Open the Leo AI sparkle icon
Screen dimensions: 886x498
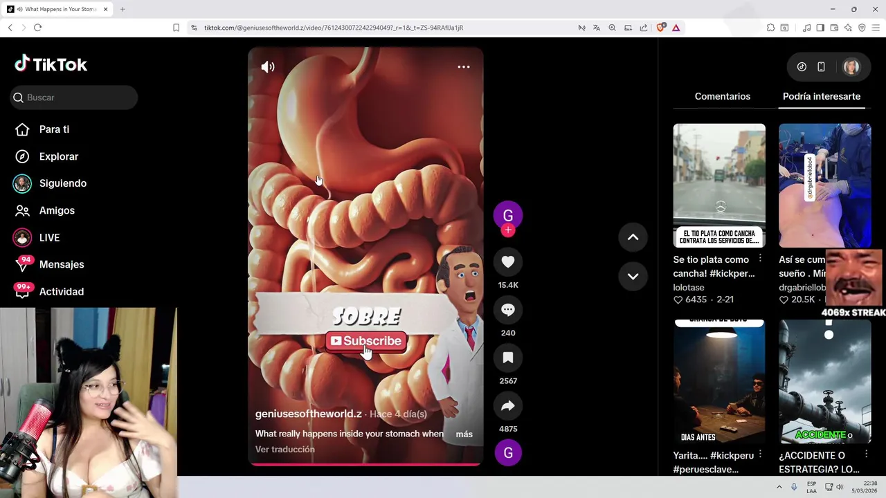pyautogui.click(x=848, y=28)
